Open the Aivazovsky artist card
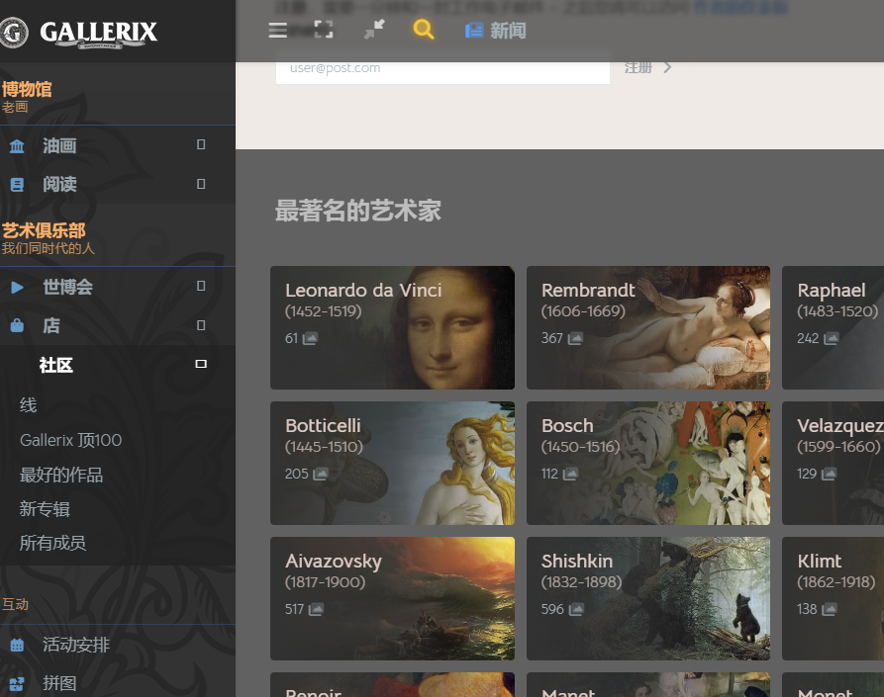This screenshot has height=697, width=884. coord(392,598)
